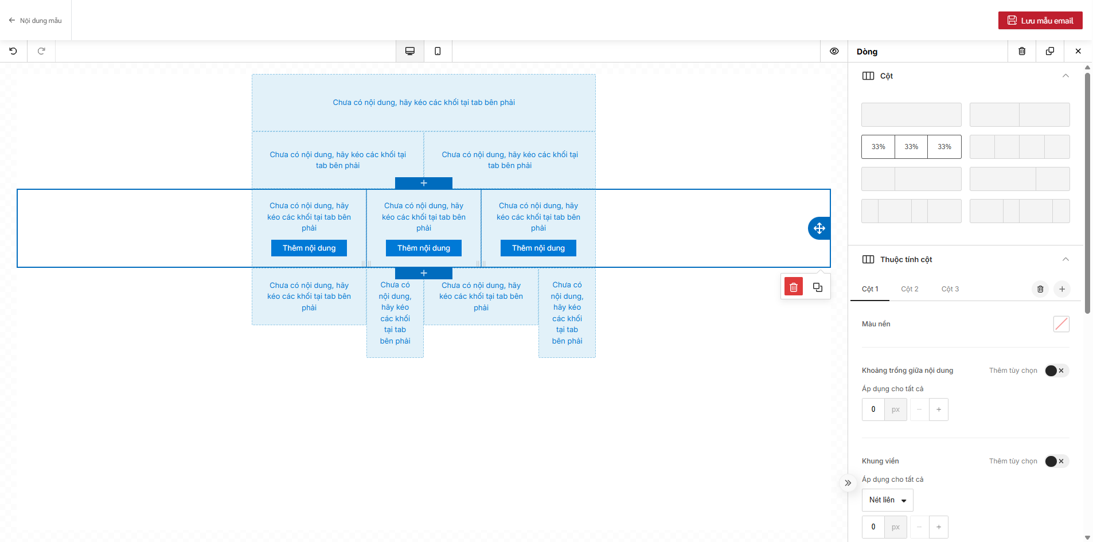1093x542 pixels.
Task: Collapse the Thuộc tính cột section
Action: pyautogui.click(x=1065, y=259)
